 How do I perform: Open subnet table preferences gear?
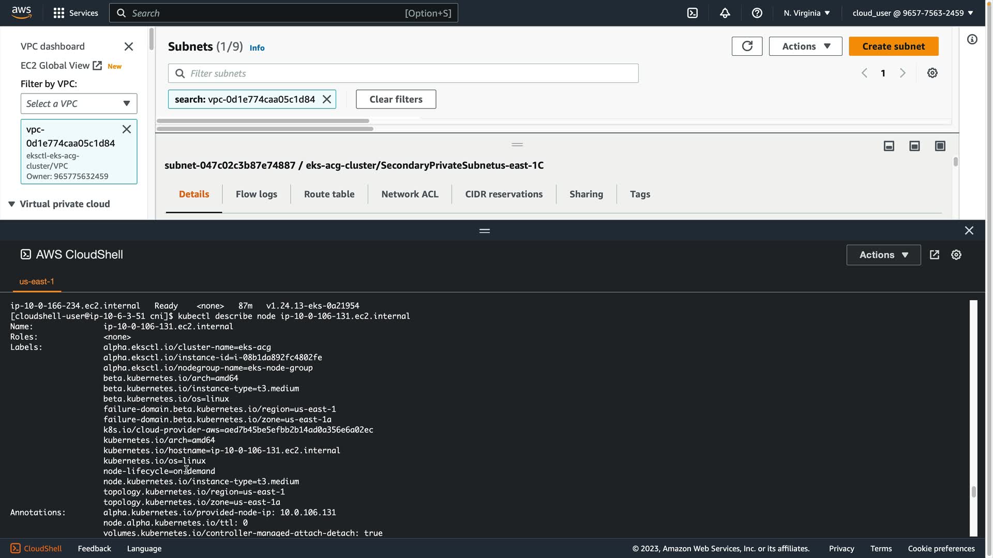click(932, 73)
